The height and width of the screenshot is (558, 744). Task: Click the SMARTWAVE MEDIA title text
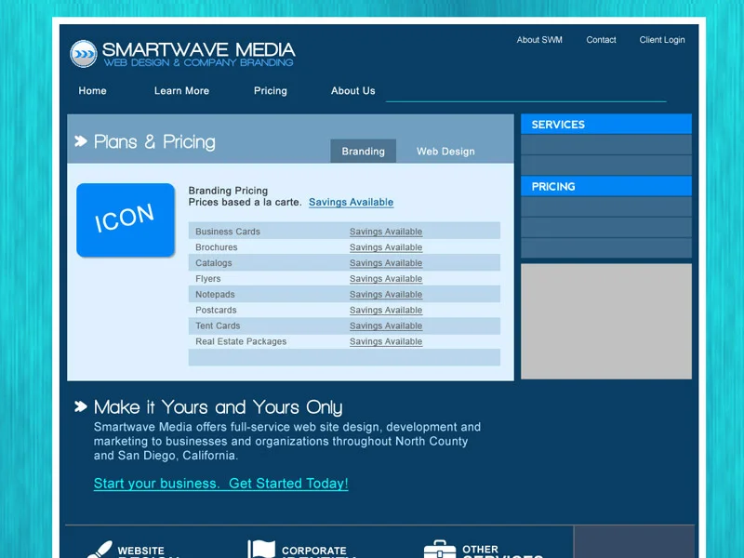pyautogui.click(x=199, y=49)
